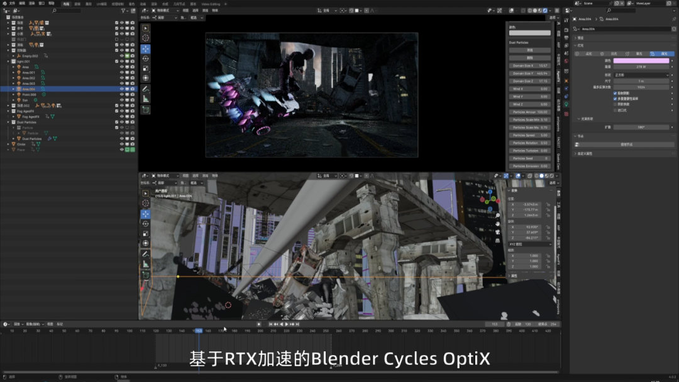The image size is (679, 382).
Task: Select the add cube tool in upper viewport
Action: point(145,110)
